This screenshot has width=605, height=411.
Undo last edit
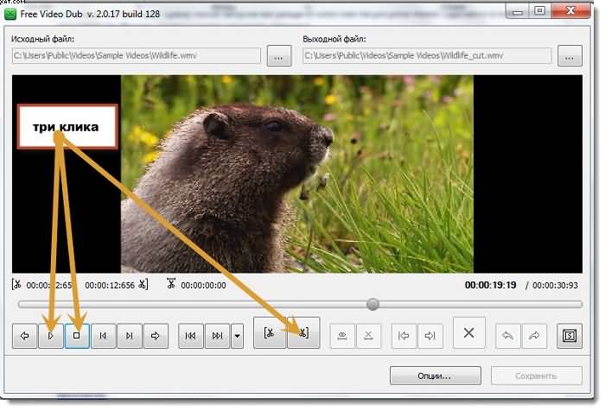508,336
